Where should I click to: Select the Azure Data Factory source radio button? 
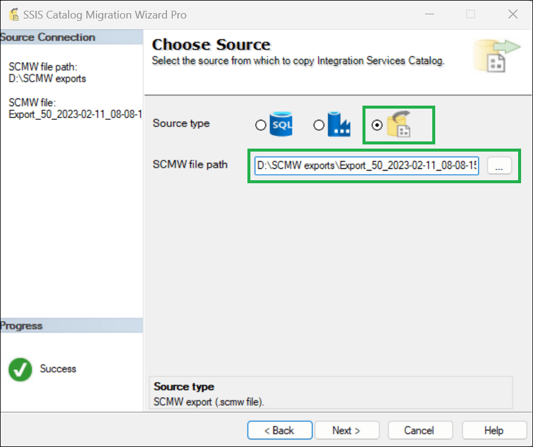[319, 125]
